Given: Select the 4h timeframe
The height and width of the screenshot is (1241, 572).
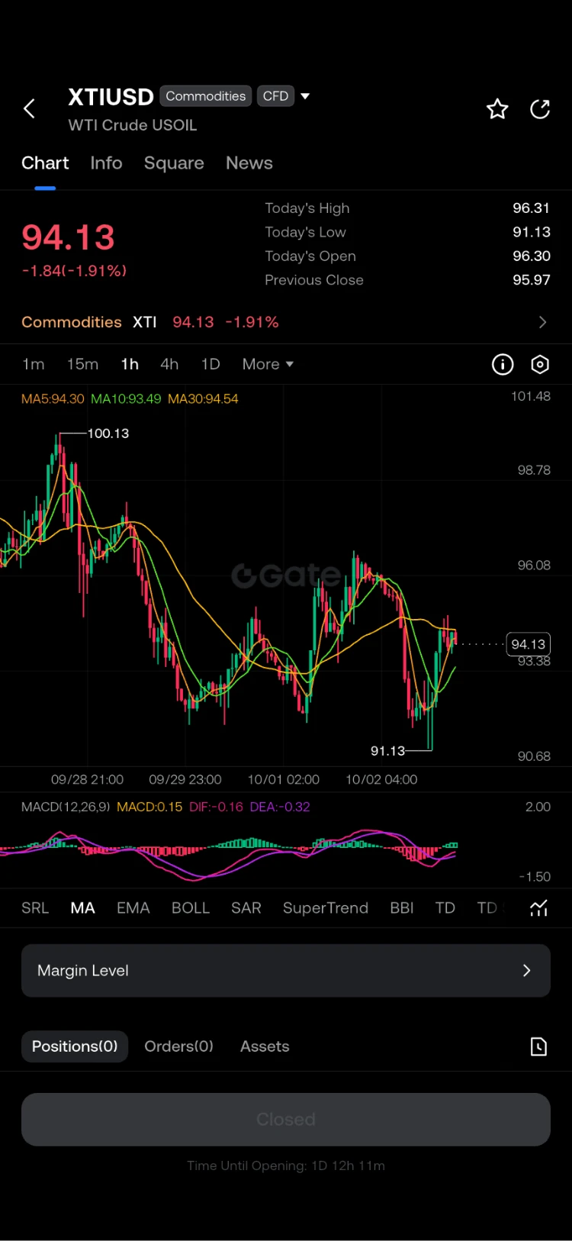Looking at the screenshot, I should click(169, 365).
